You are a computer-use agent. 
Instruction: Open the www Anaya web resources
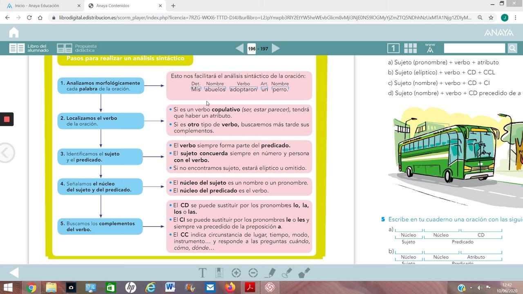click(430, 48)
